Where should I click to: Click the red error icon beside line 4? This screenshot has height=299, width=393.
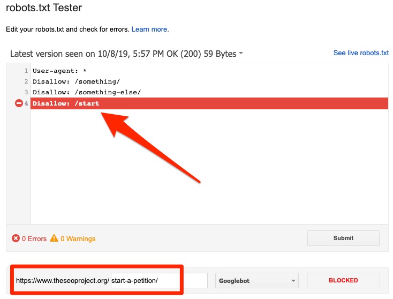tap(19, 103)
